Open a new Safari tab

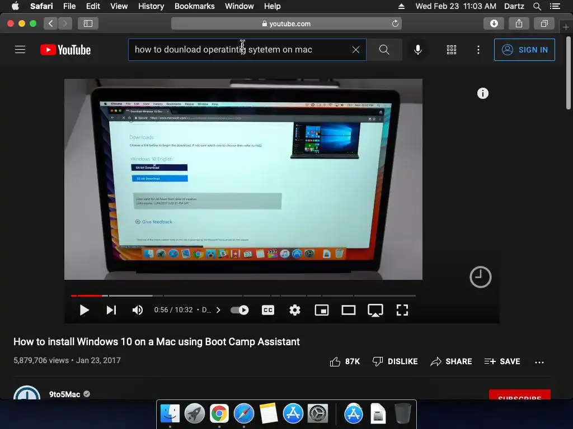coord(566,27)
